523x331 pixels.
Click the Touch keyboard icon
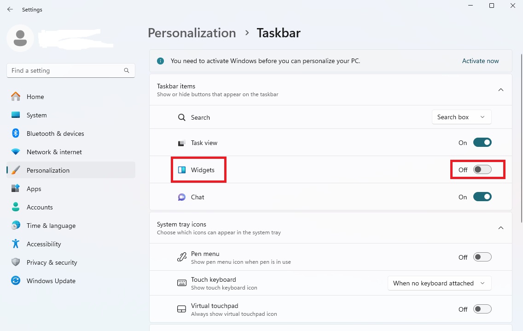pos(182,283)
